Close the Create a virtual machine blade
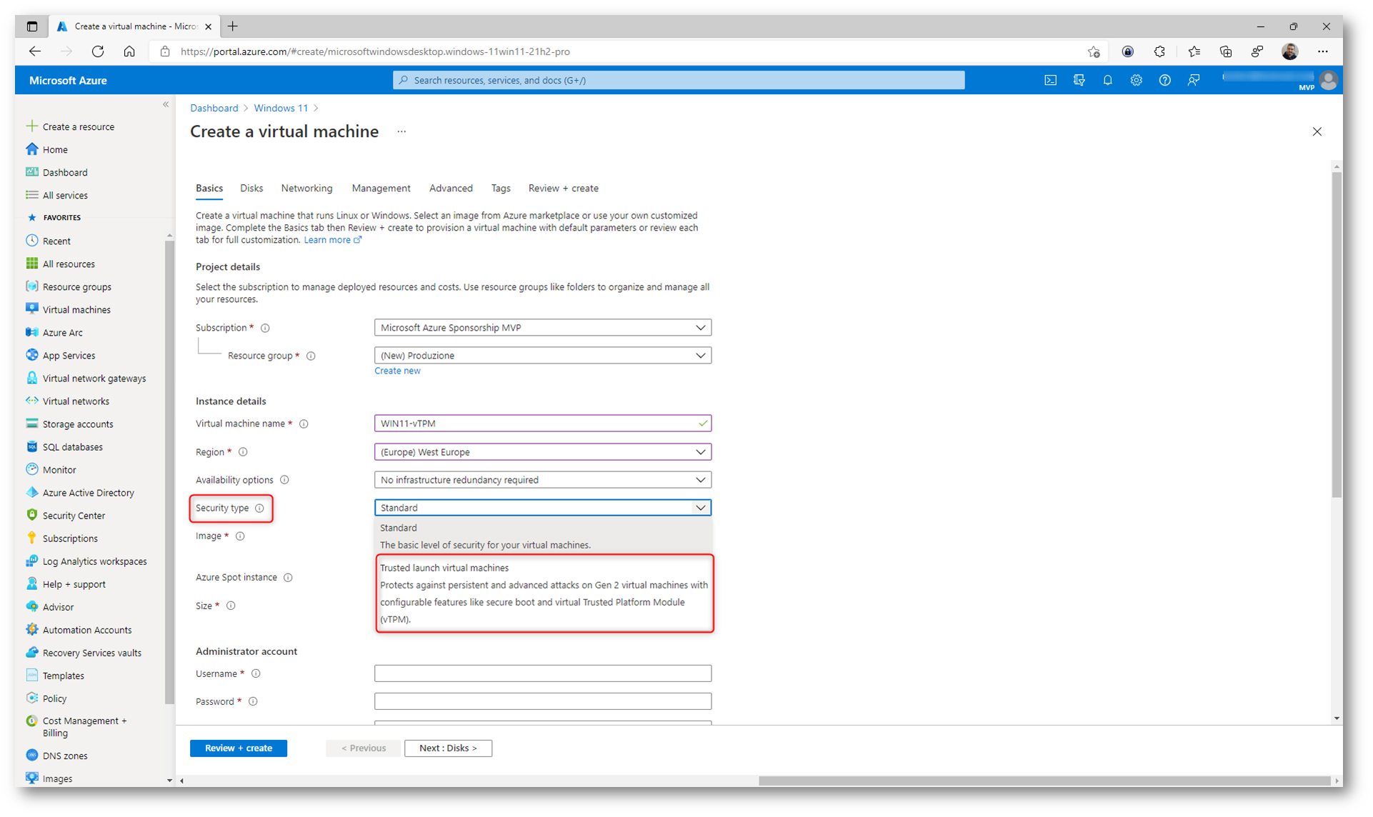 1317,131
